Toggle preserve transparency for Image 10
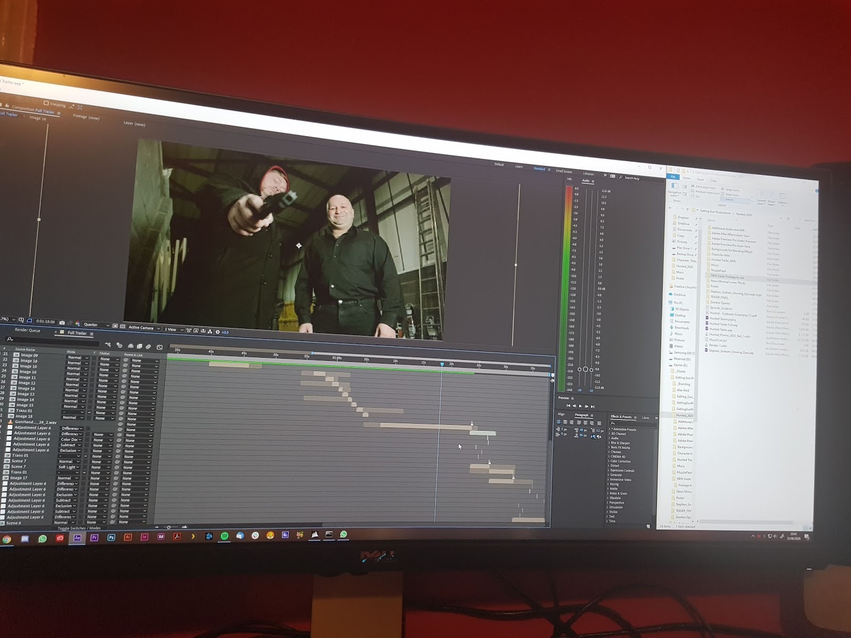The width and height of the screenshot is (851, 638). pos(93,369)
